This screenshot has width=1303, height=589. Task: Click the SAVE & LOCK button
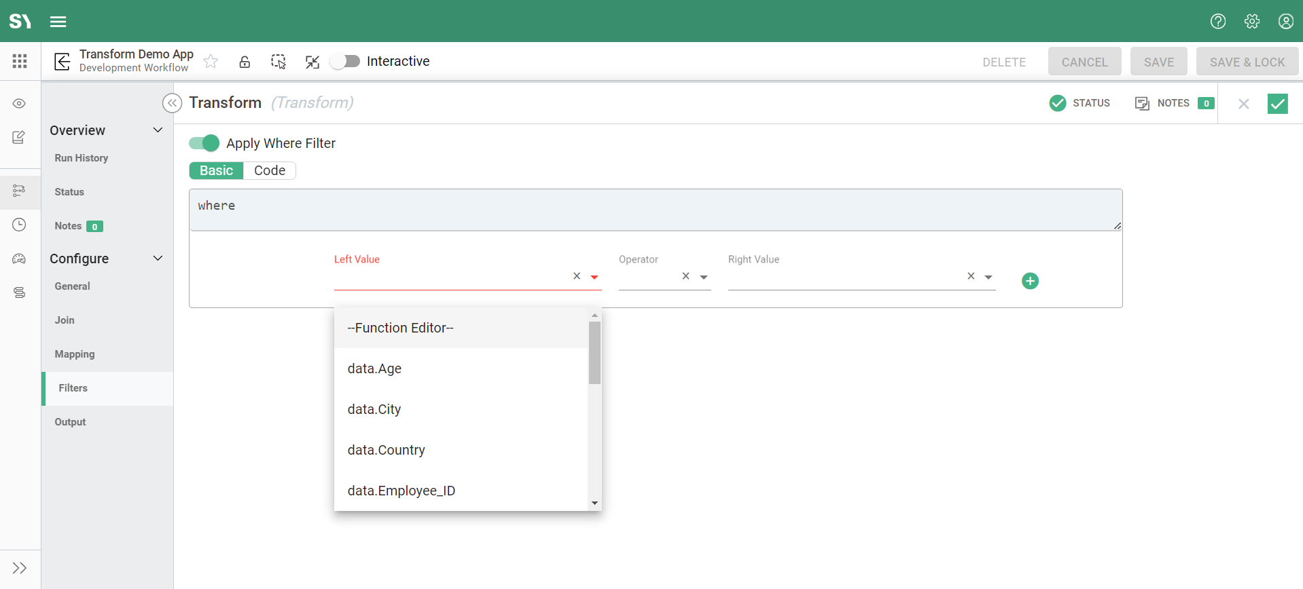(1247, 62)
